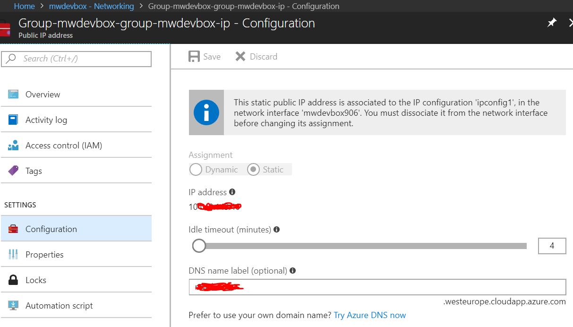This screenshot has width=573, height=327.
Task: Click the Activity log book icon
Action: pyautogui.click(x=13, y=120)
